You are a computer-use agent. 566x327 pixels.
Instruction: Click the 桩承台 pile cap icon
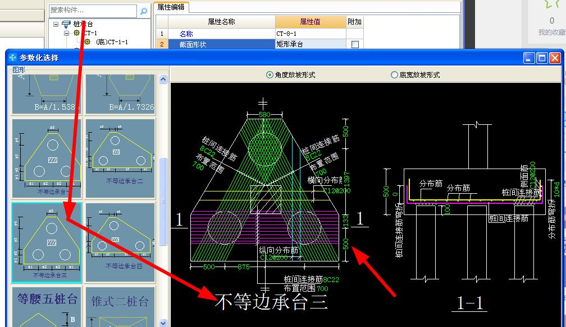click(x=66, y=24)
